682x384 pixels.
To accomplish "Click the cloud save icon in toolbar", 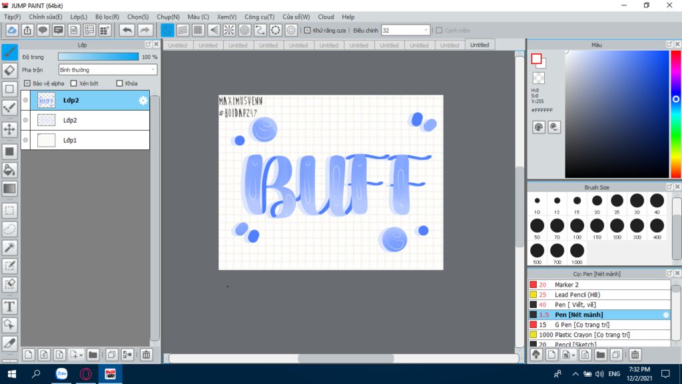I will tap(12, 30).
